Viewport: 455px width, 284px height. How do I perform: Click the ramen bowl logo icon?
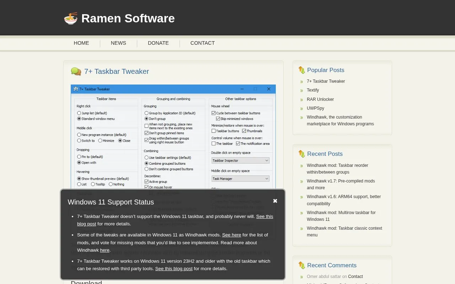71,18
